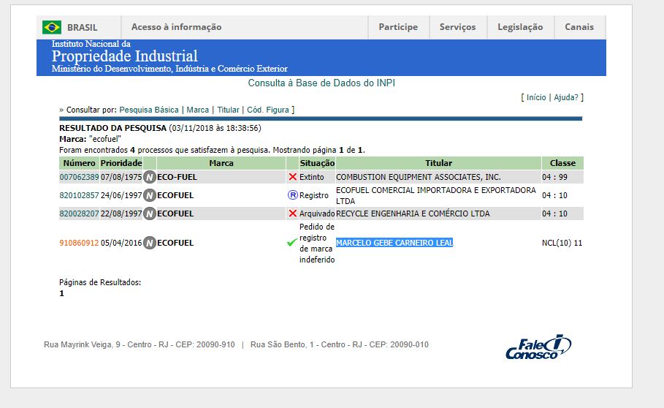Click the Número column header

click(79, 163)
